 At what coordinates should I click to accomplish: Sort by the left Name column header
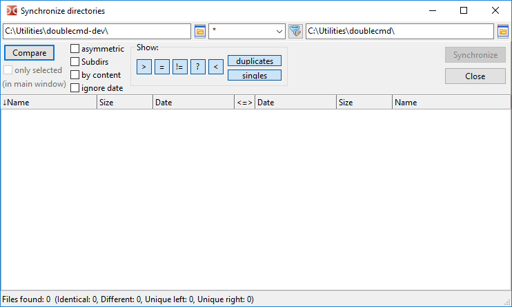coord(48,103)
